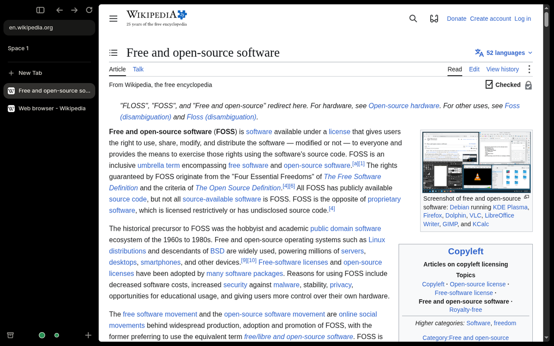Open the BSD link

coord(217,251)
